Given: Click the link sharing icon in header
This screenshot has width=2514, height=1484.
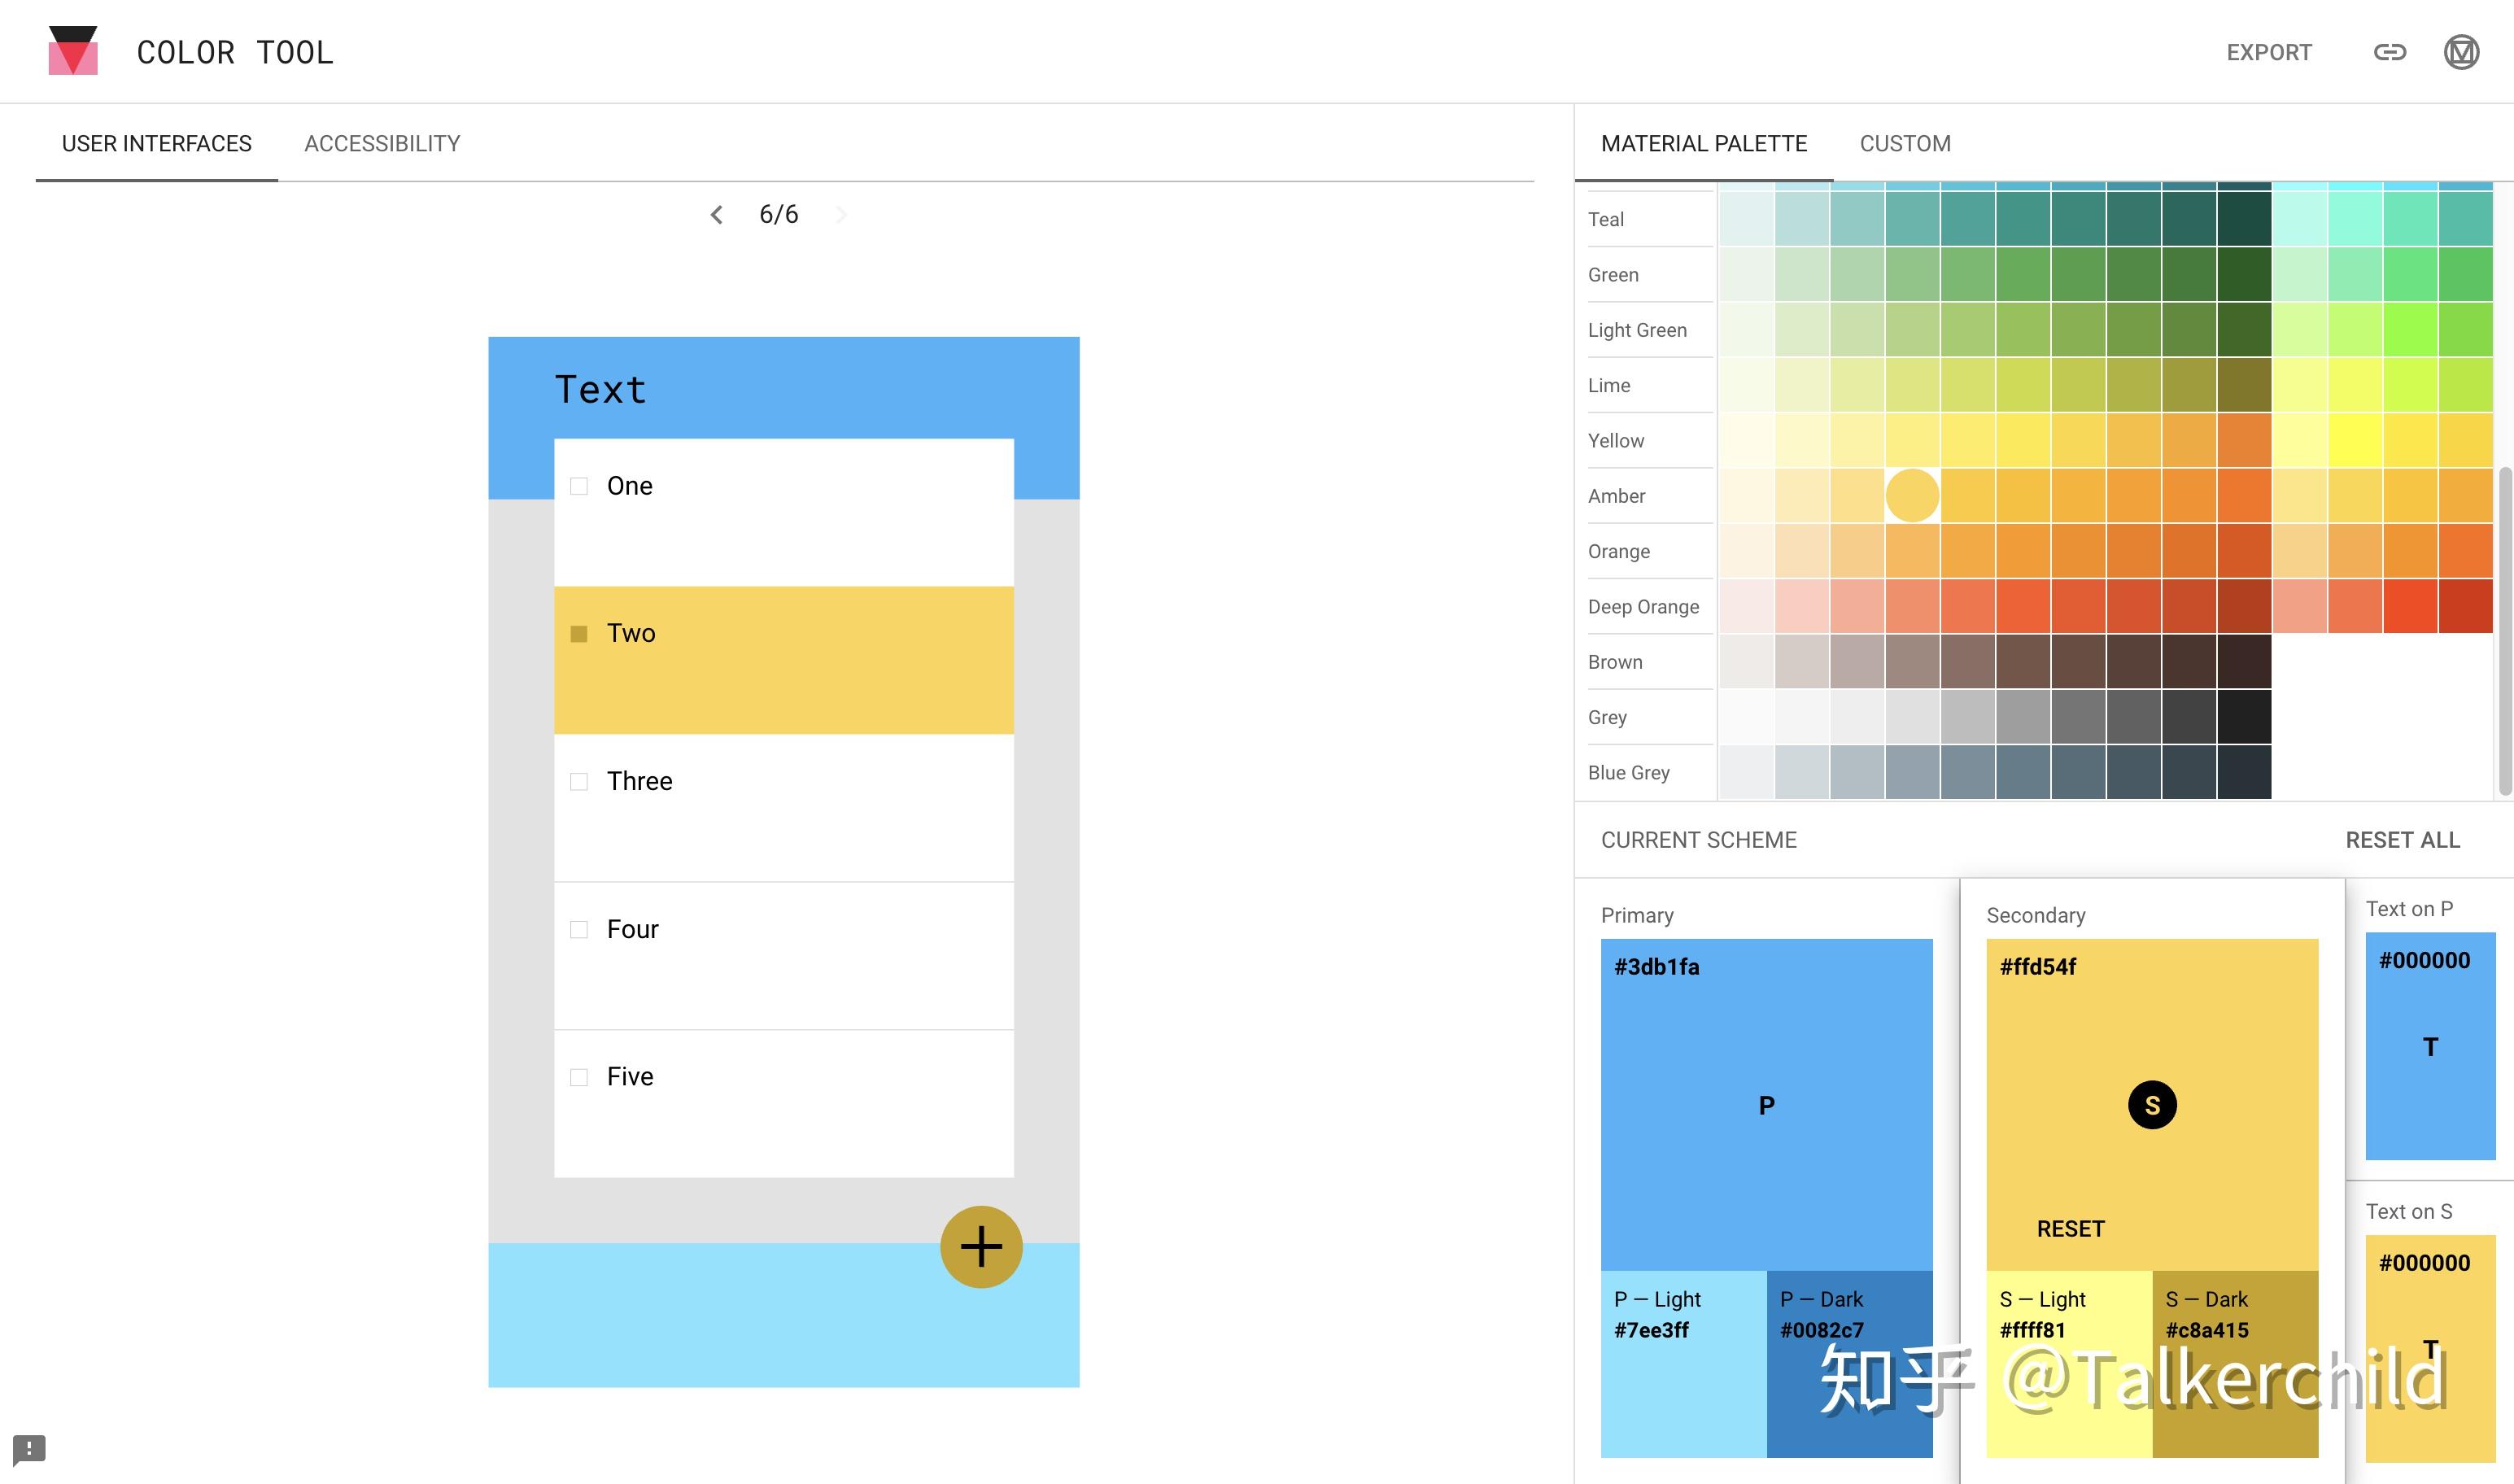Looking at the screenshot, I should tap(2390, 52).
